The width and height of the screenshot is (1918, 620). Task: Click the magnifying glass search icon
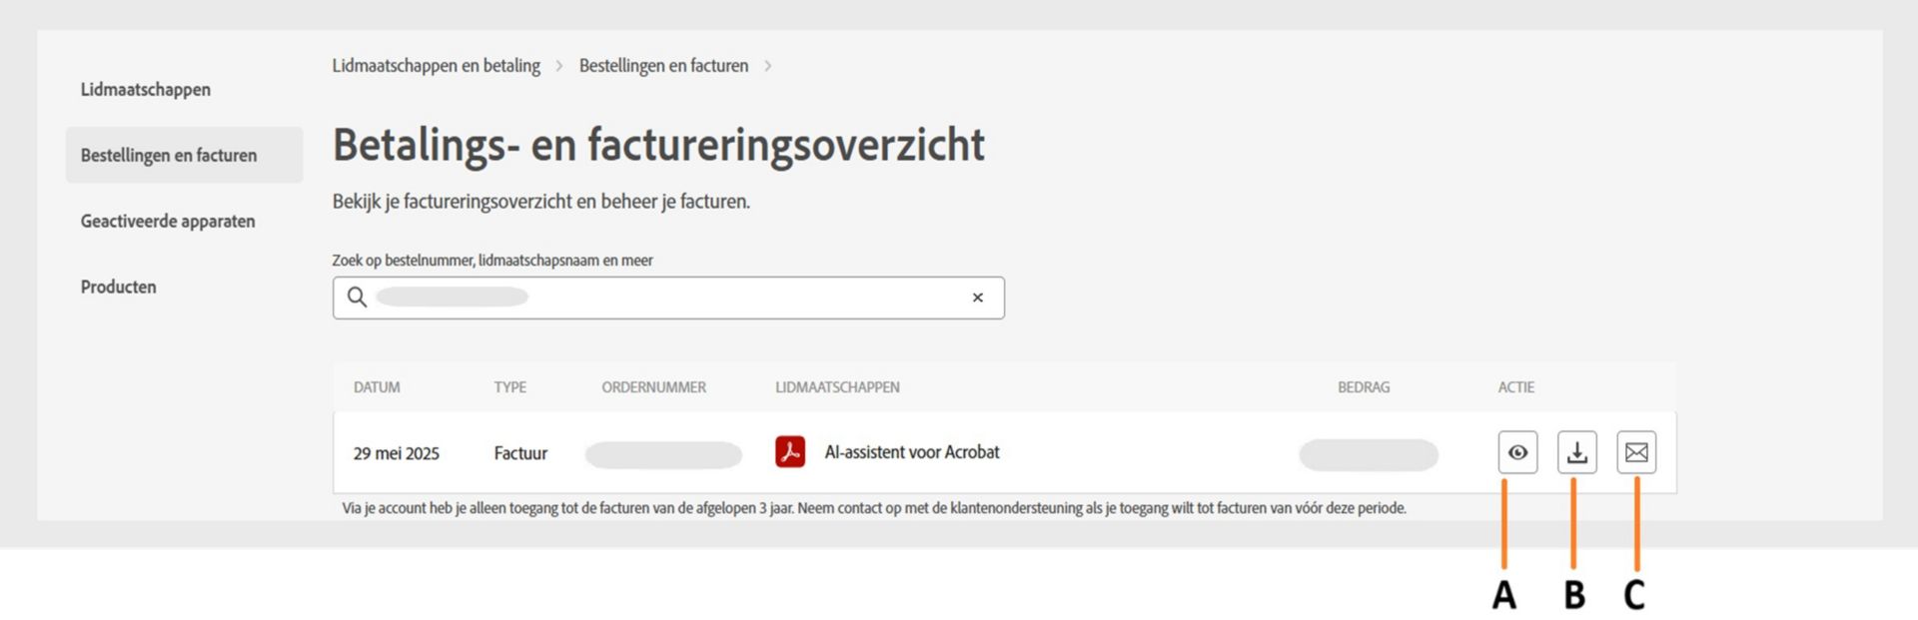coord(357,297)
